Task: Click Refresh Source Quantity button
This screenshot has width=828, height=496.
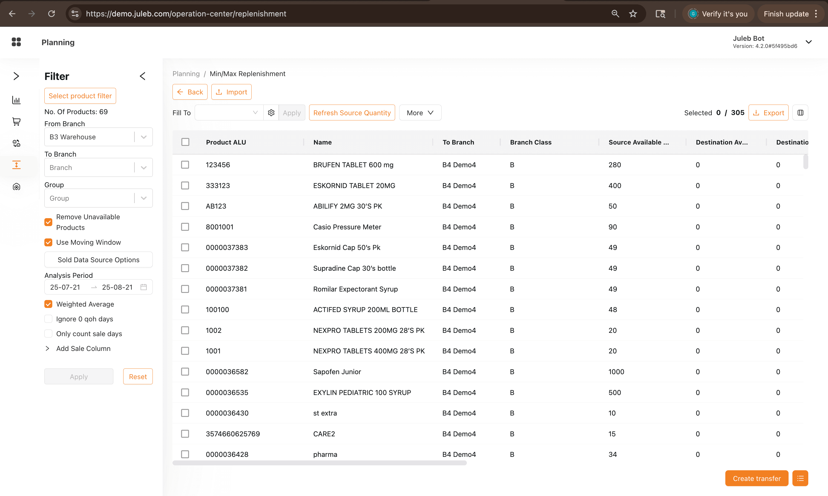Action: [352, 113]
